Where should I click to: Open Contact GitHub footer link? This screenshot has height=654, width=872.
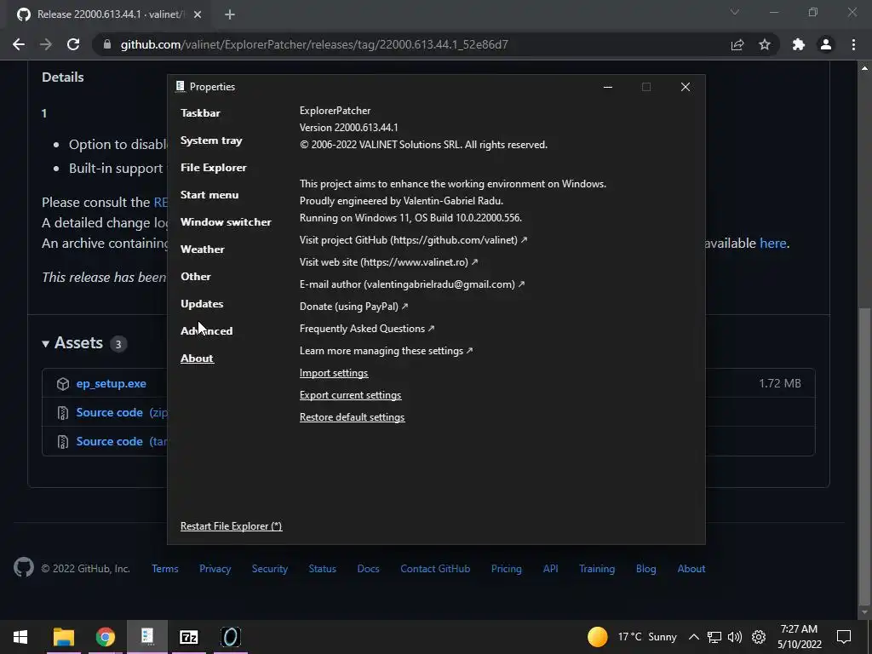click(x=435, y=569)
